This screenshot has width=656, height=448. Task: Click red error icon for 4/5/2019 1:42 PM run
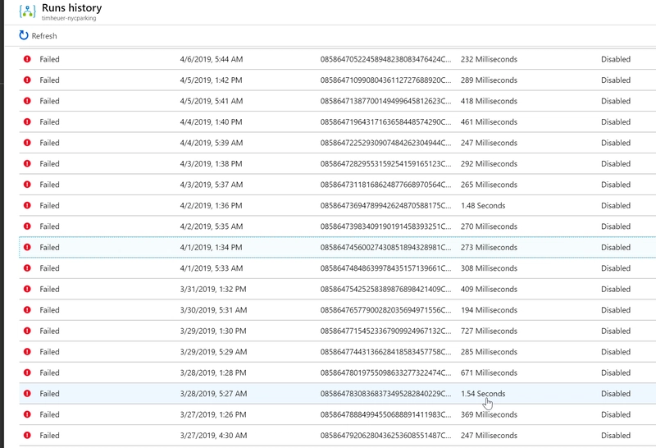coord(27,80)
